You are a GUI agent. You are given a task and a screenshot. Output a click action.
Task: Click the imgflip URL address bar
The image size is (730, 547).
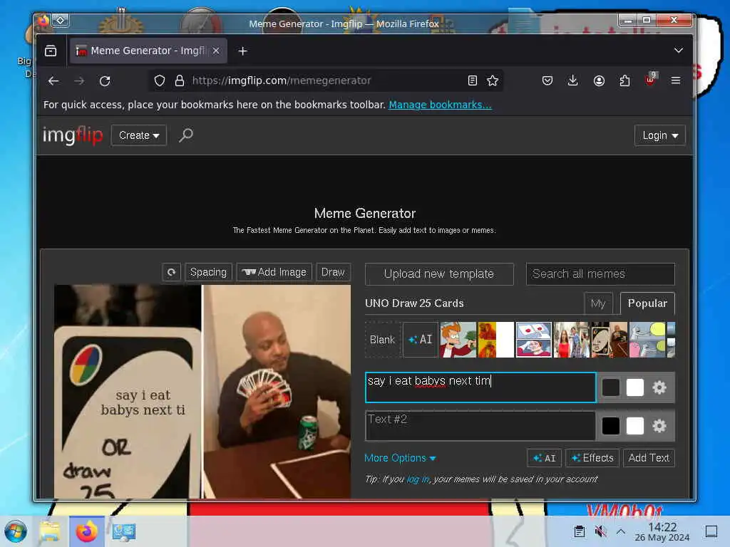[x=326, y=81]
